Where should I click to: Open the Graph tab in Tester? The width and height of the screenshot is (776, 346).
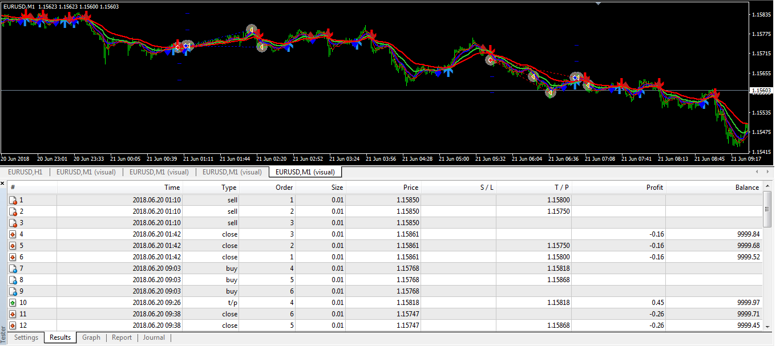[x=91, y=337]
